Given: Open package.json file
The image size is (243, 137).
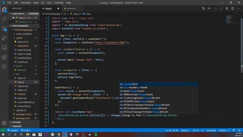Looking at the screenshot, I should tap(23, 118).
